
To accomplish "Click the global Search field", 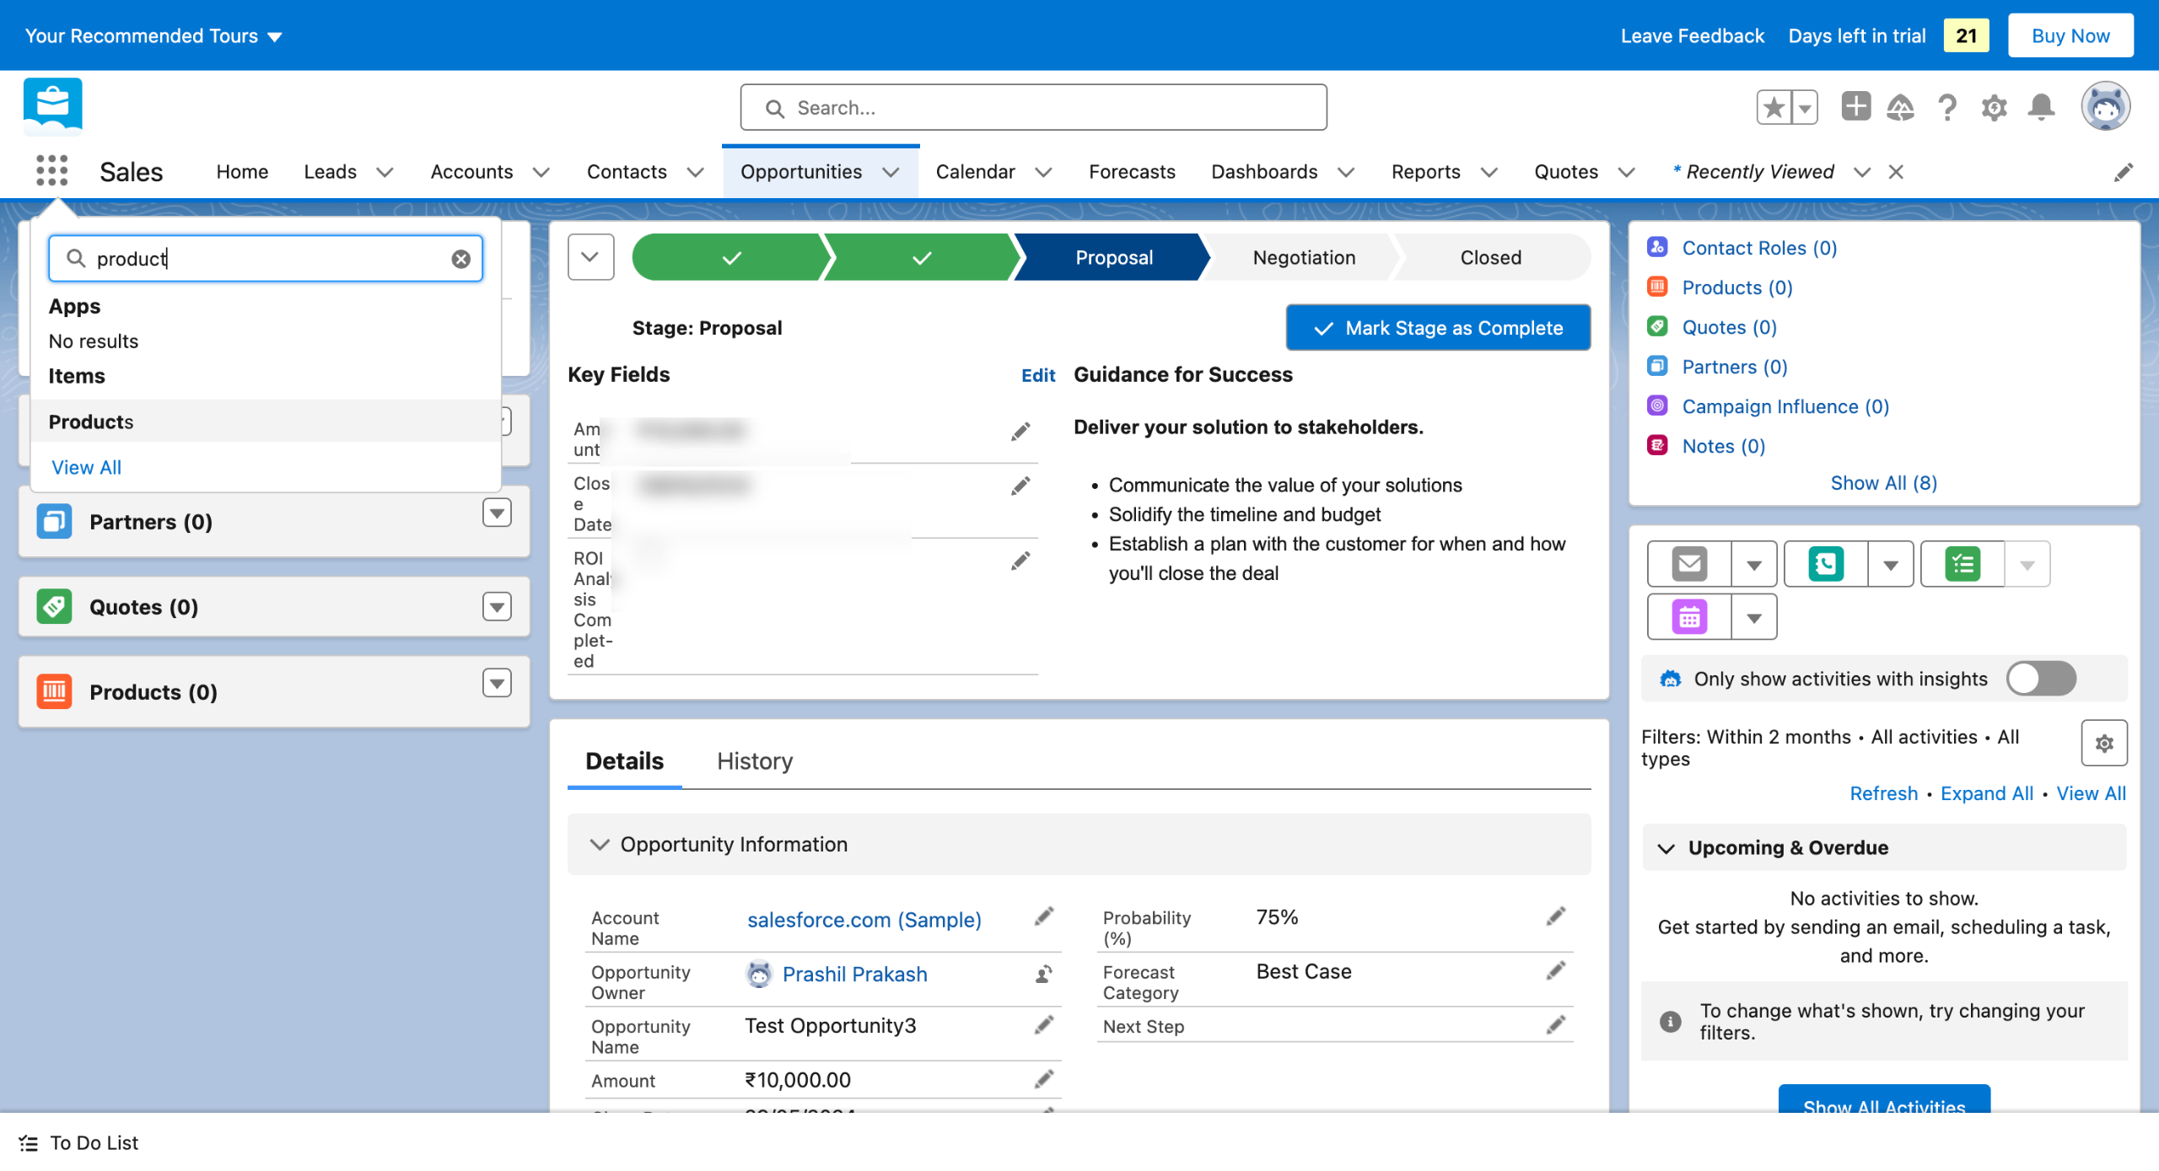I will (1033, 108).
